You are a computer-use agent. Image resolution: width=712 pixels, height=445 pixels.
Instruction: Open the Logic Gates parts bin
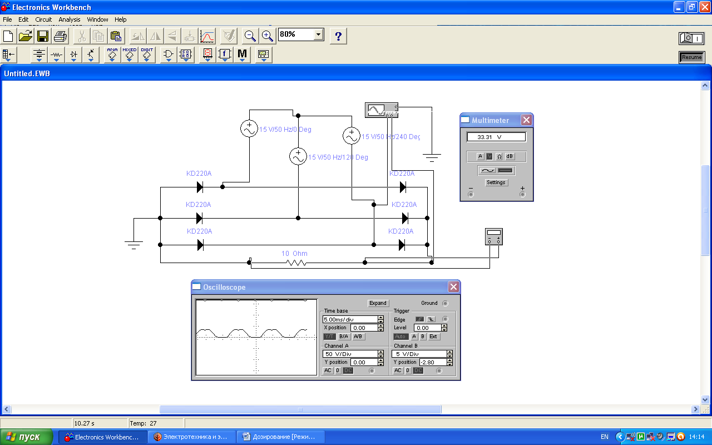coord(169,55)
